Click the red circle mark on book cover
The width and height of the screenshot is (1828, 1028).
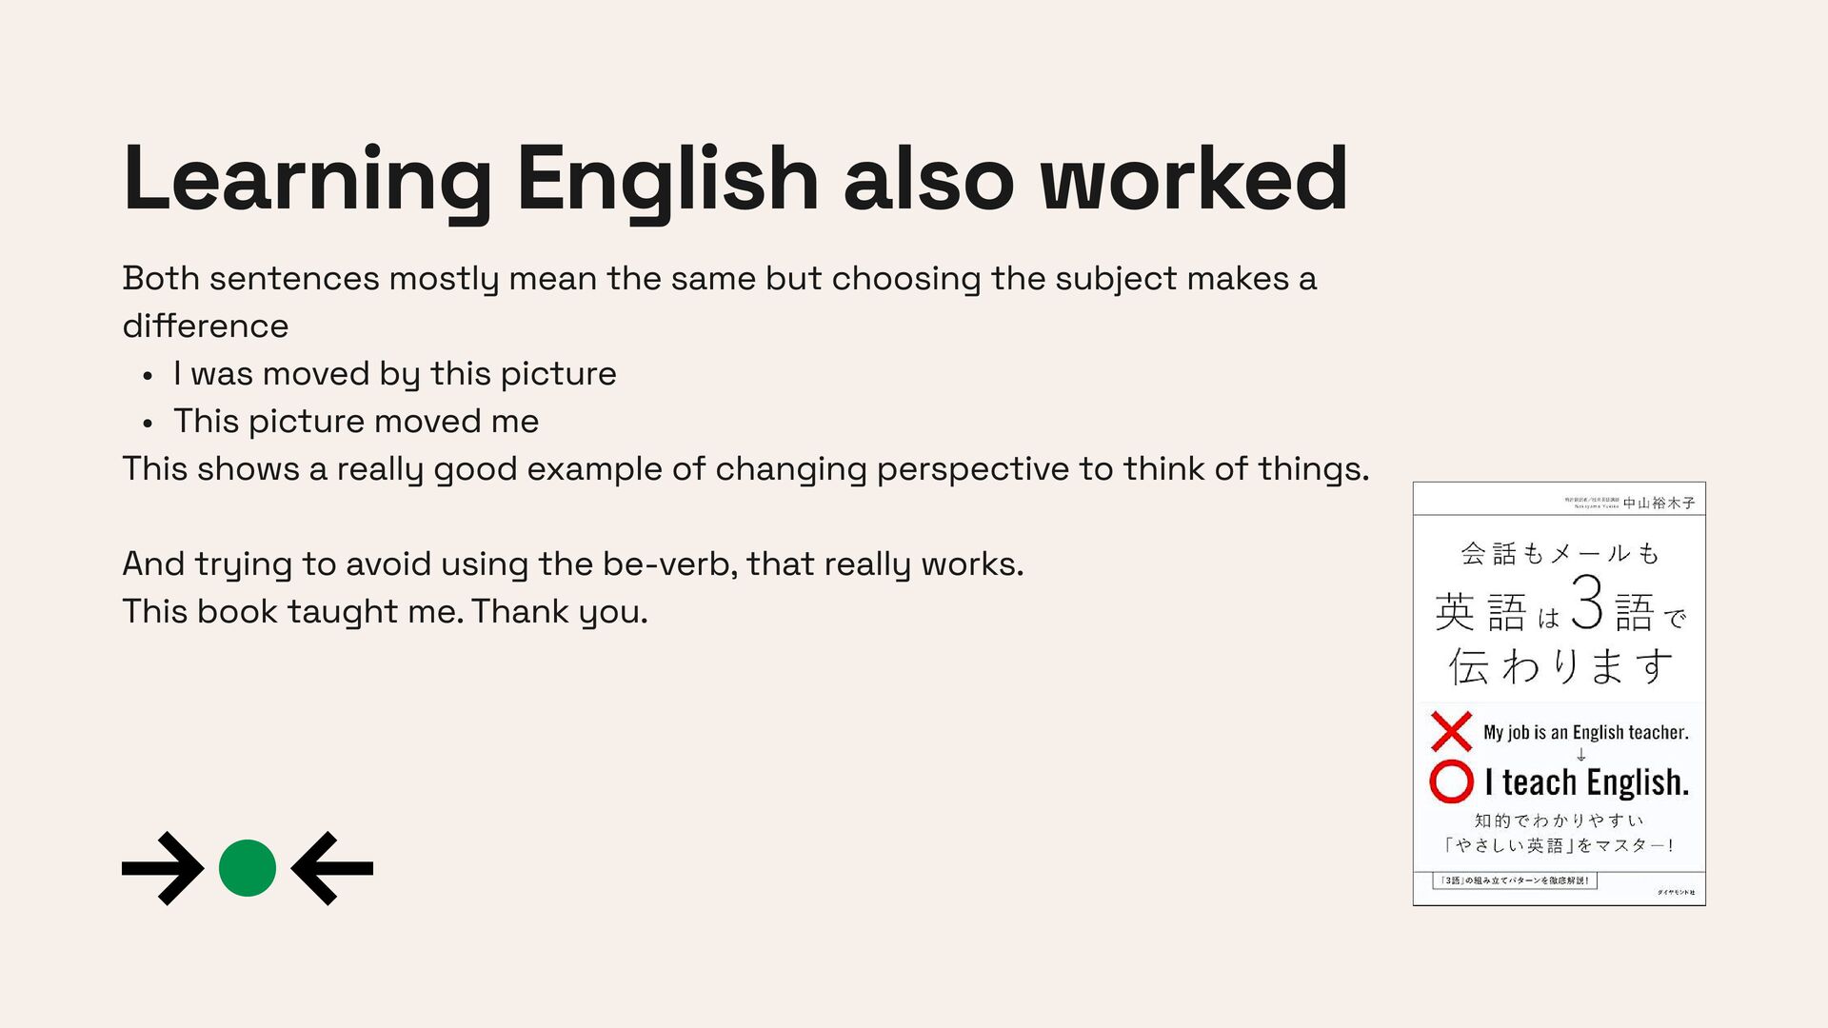click(1451, 781)
